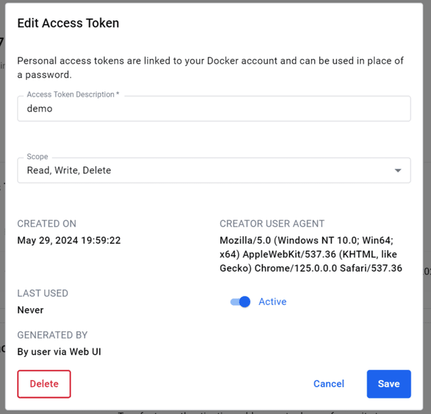Cancel editing the access token
431x414 pixels.
pyautogui.click(x=328, y=384)
